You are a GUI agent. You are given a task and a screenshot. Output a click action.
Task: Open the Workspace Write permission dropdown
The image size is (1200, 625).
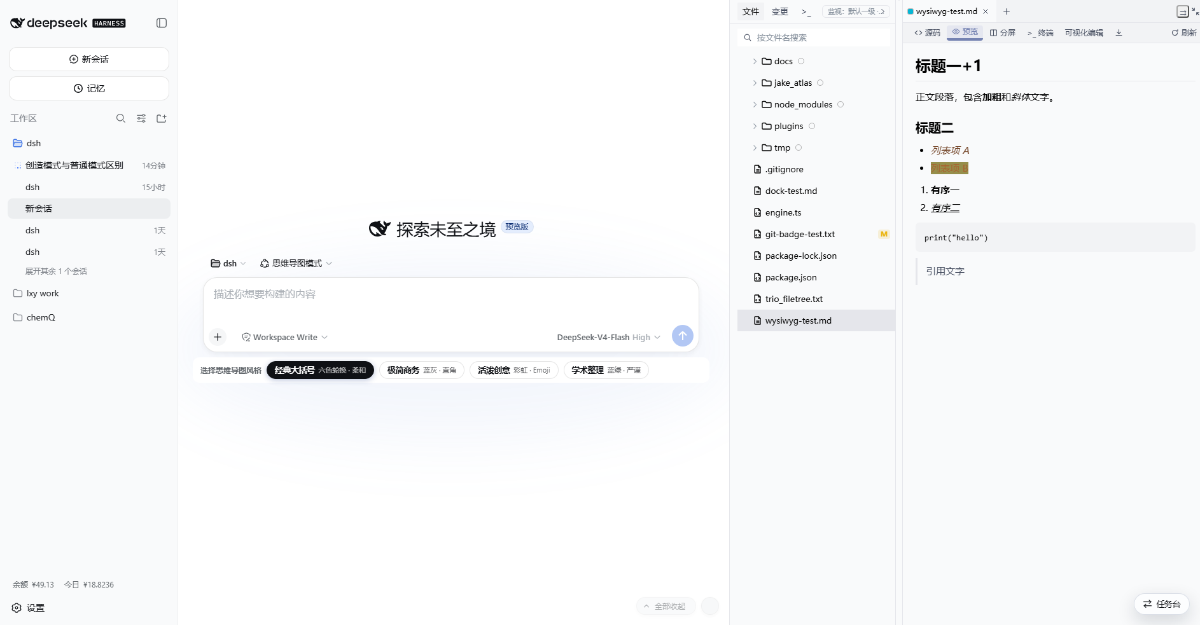pyautogui.click(x=284, y=337)
